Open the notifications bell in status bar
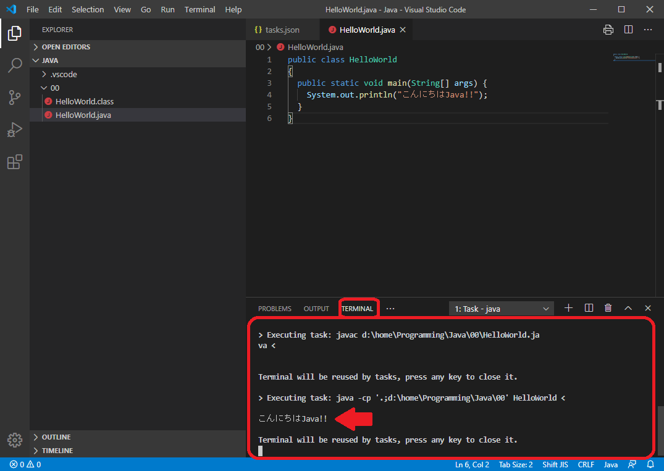664x471 pixels. pyautogui.click(x=650, y=465)
